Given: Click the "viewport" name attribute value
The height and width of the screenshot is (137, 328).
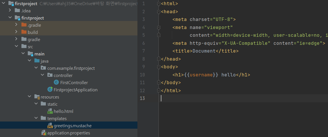Looking at the screenshot, I should [x=218, y=27].
